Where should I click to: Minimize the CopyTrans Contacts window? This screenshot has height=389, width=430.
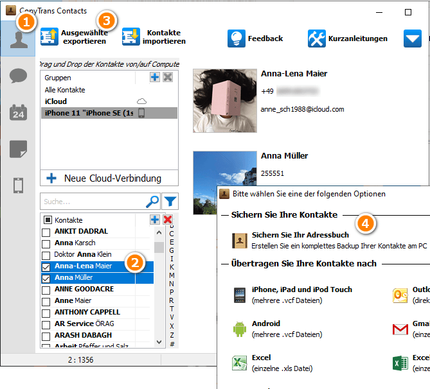(x=379, y=12)
